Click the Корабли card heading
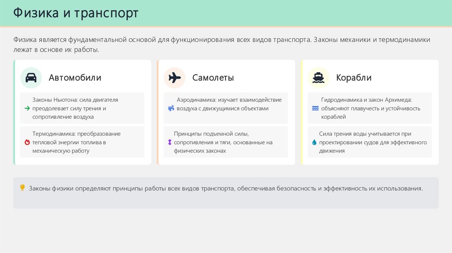452x253 pixels. (354, 78)
